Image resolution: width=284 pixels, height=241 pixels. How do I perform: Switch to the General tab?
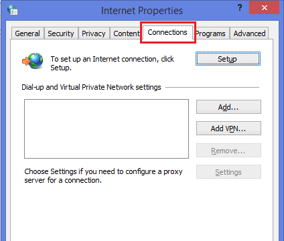pyautogui.click(x=27, y=33)
